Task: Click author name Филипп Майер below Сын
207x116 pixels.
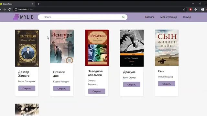Action: point(165,77)
